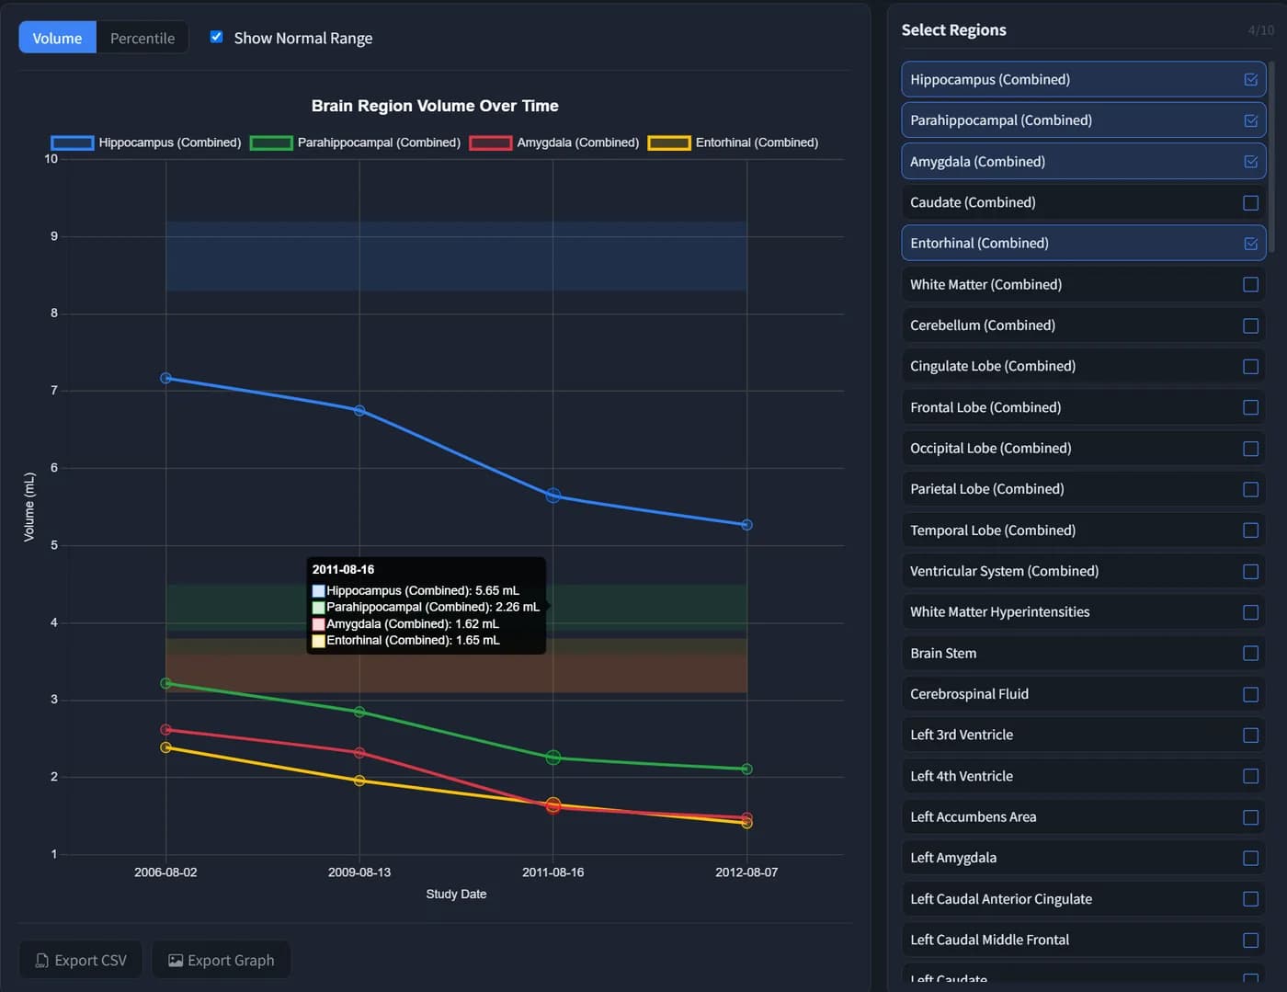The height and width of the screenshot is (992, 1287).
Task: Click the Parahippocampal data point at 2011-08-16
Action: [x=553, y=758]
